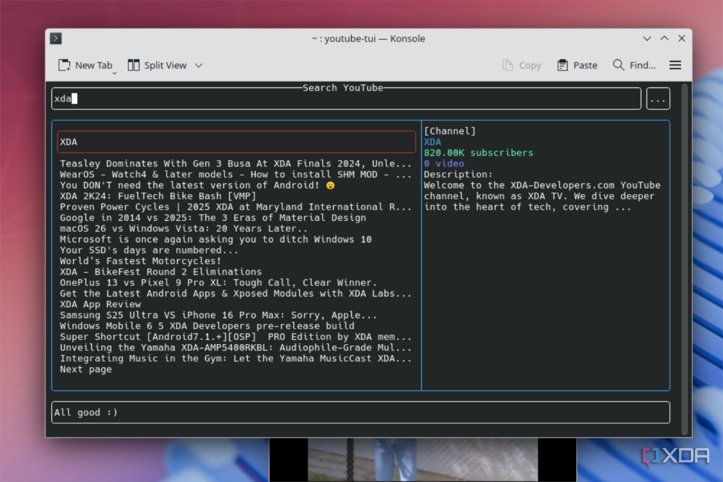Open the Konsole hamburger menu

[675, 65]
